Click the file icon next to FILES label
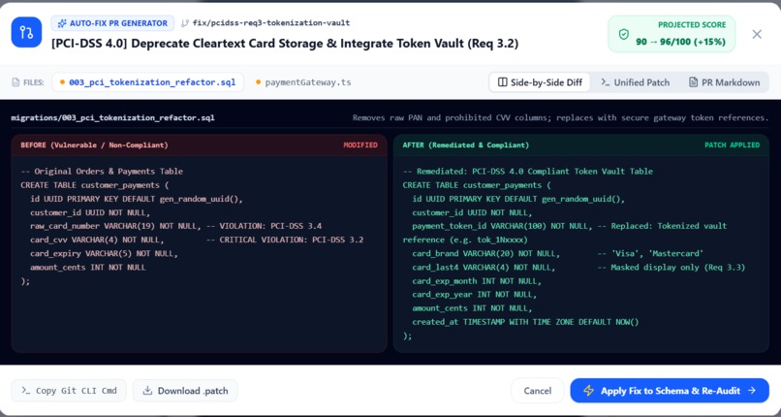781x417 pixels. coord(16,82)
